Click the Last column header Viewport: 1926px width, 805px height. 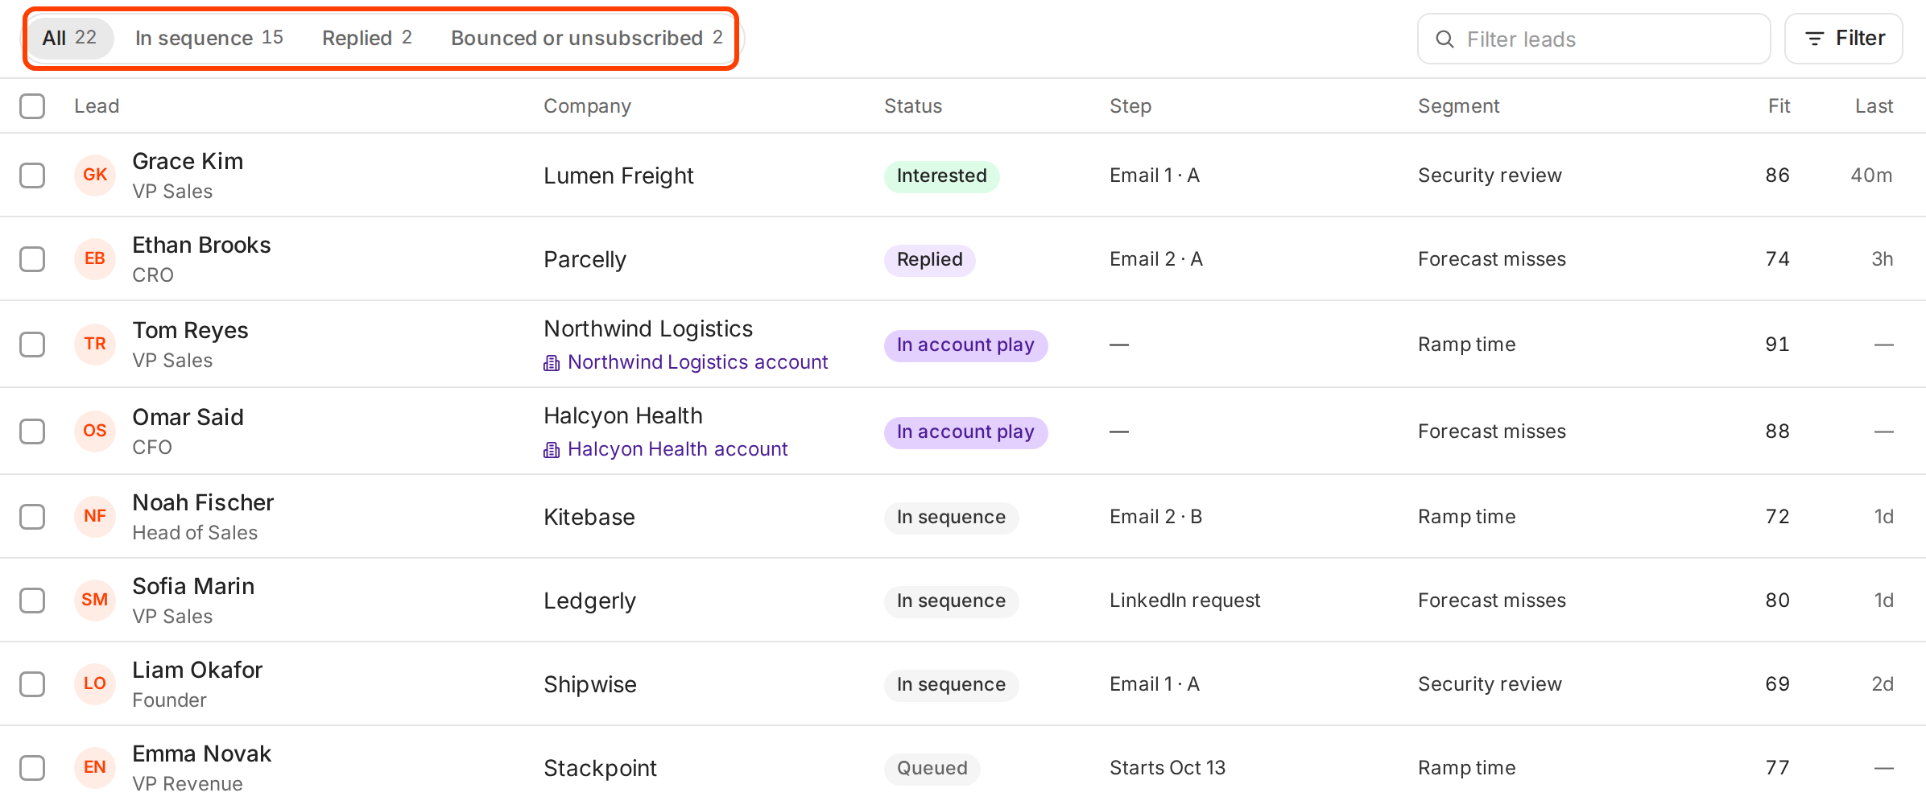click(1874, 106)
